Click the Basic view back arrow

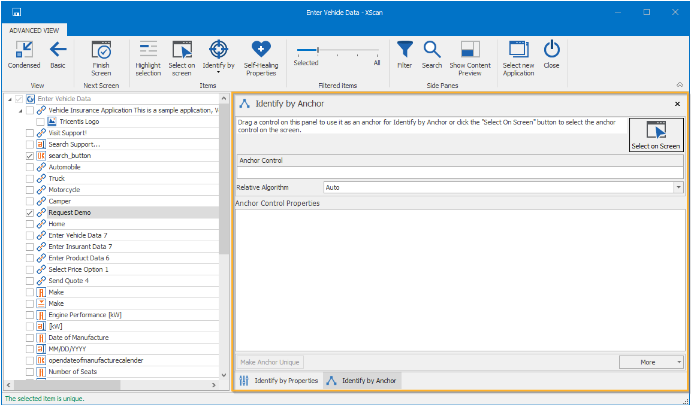pos(58,55)
